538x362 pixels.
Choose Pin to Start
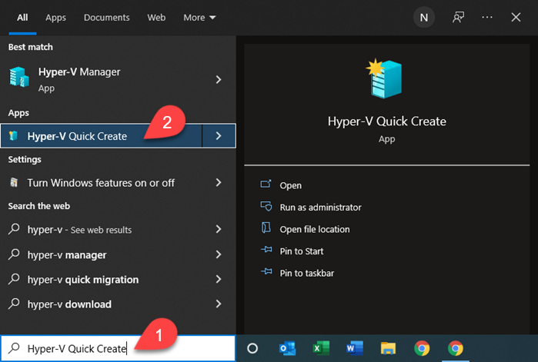pyautogui.click(x=301, y=251)
